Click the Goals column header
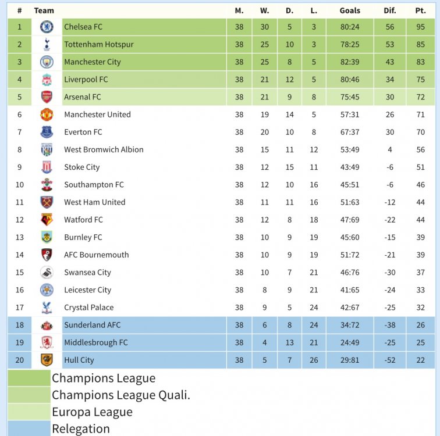The image size is (440, 436). click(350, 10)
